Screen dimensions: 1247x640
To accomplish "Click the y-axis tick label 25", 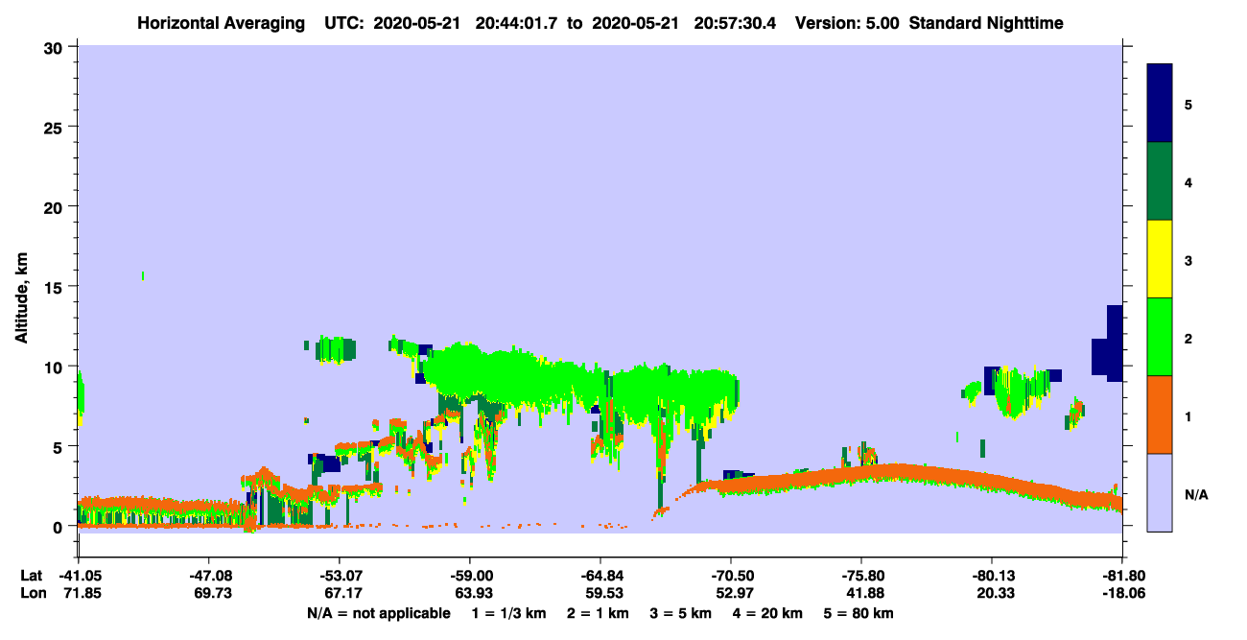I will (x=56, y=127).
